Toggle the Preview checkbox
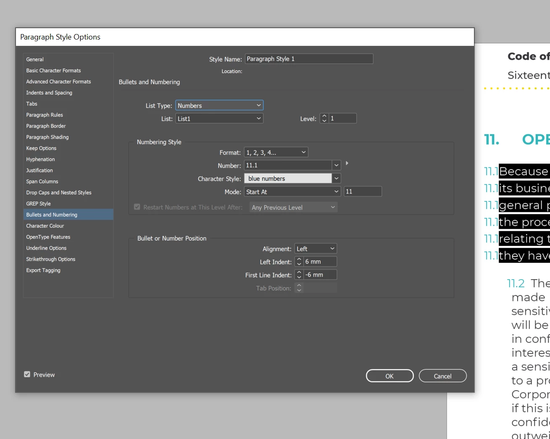 point(27,374)
